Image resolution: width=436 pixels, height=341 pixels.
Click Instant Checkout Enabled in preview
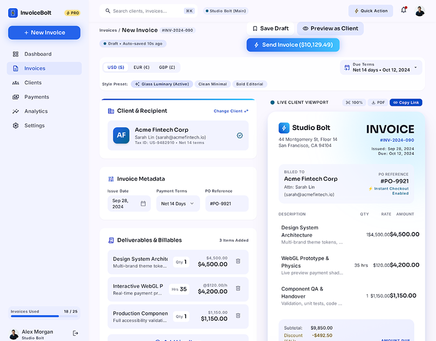389,191
